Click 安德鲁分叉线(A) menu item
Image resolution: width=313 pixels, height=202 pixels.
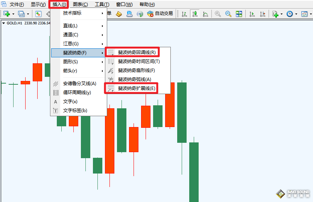coord(79,84)
